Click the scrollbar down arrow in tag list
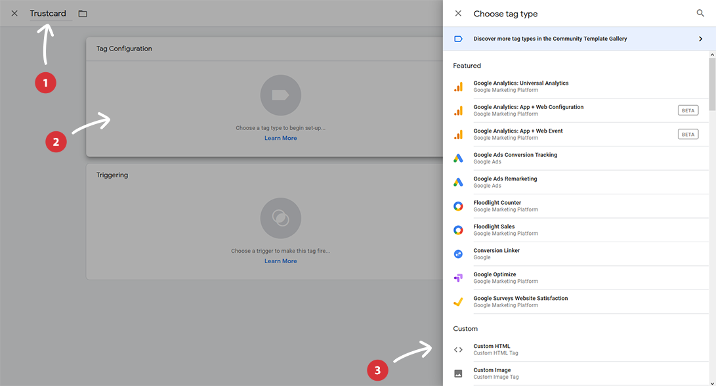This screenshot has width=716, height=386. pos(712,383)
